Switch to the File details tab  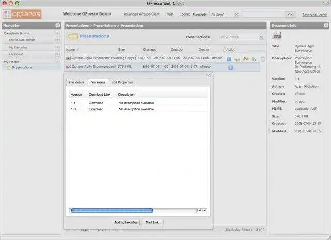click(x=77, y=82)
